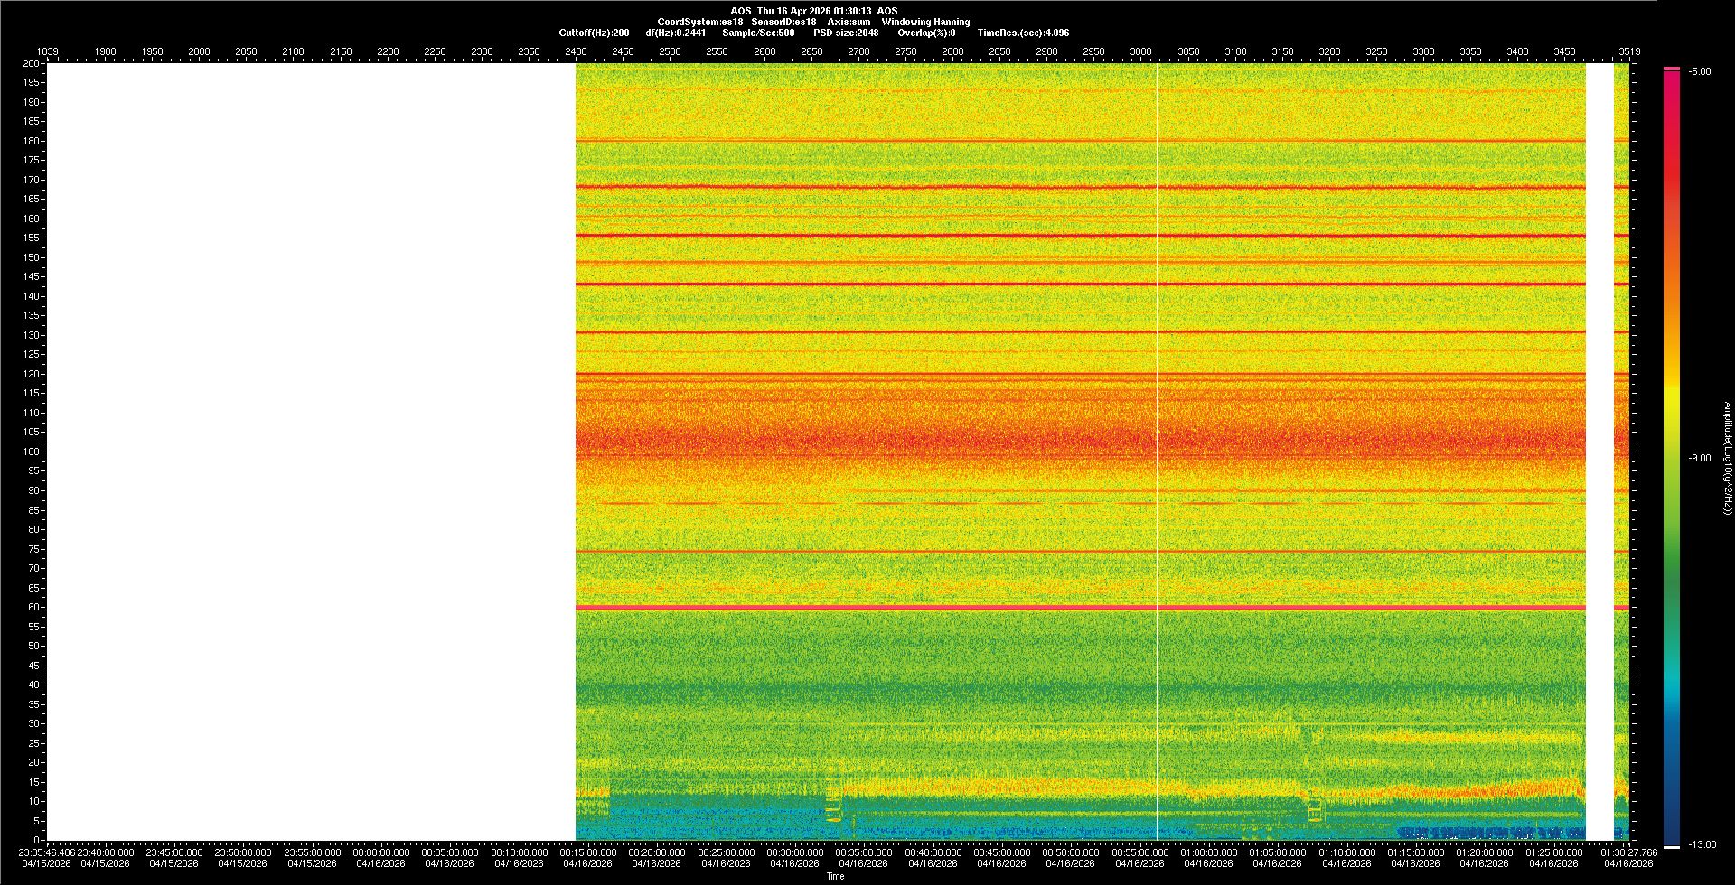Click the 00:15:00.000 time axis label
Viewport: 1735px width, 885px height.
click(x=588, y=852)
